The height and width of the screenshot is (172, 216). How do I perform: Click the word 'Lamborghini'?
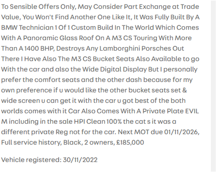click(x=120, y=48)
